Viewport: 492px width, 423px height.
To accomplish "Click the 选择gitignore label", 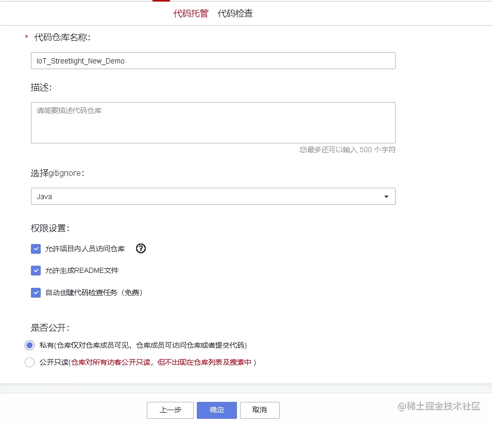I will pyautogui.click(x=57, y=173).
